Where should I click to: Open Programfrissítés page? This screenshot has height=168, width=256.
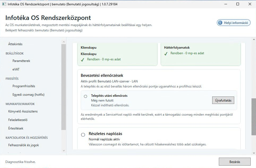[24, 86]
